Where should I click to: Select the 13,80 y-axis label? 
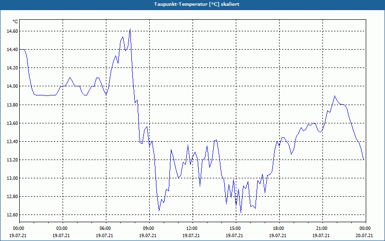pos(12,105)
